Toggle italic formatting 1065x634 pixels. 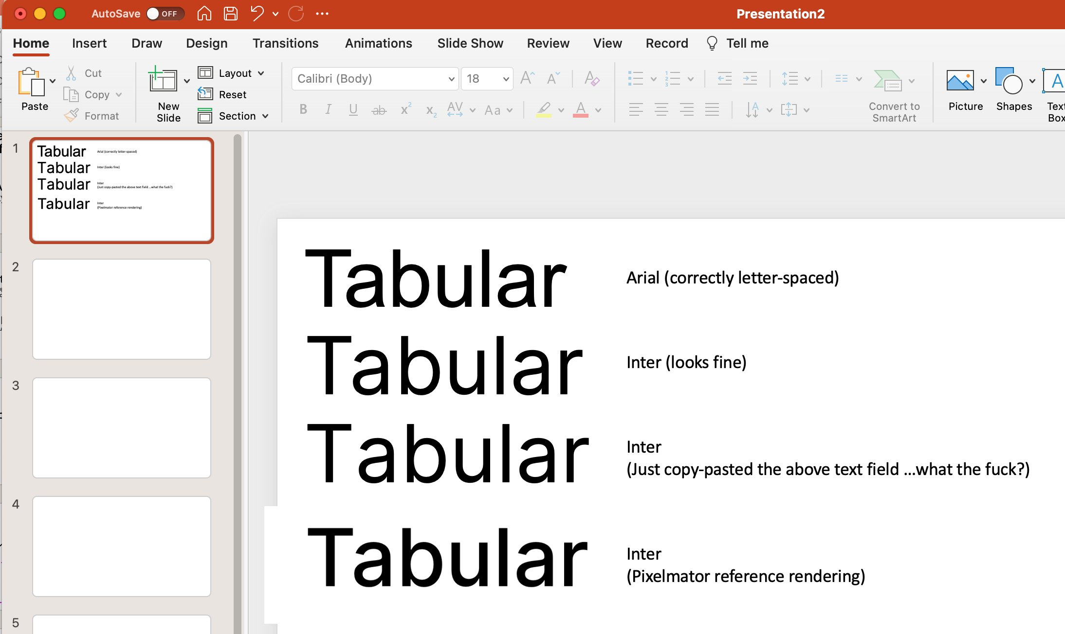pos(328,109)
